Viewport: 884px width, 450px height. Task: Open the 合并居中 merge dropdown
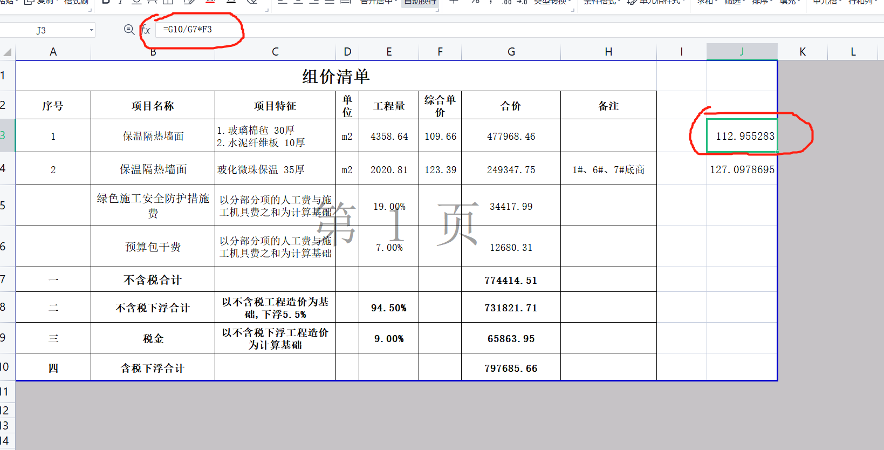coord(379,2)
